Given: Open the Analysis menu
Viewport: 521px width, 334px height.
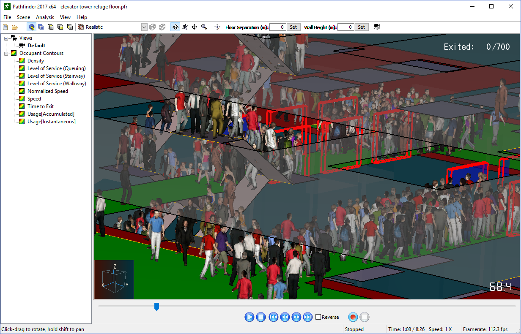Looking at the screenshot, I should (x=45, y=17).
